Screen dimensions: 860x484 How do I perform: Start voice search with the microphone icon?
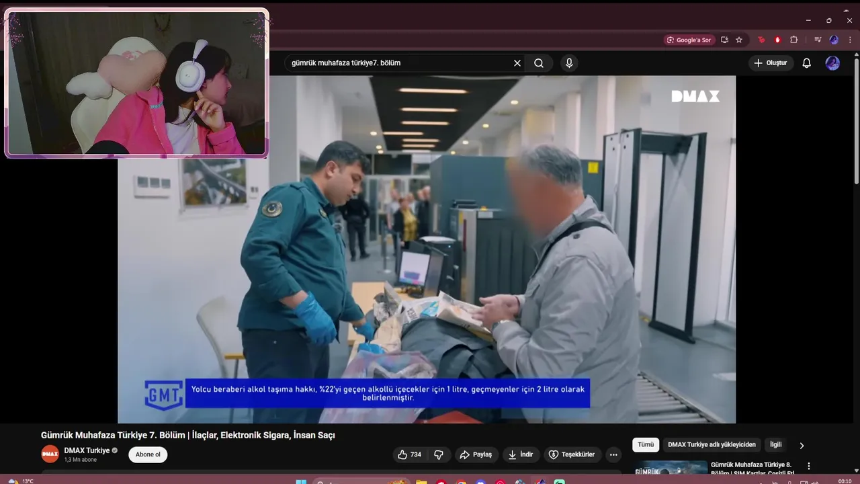569,63
